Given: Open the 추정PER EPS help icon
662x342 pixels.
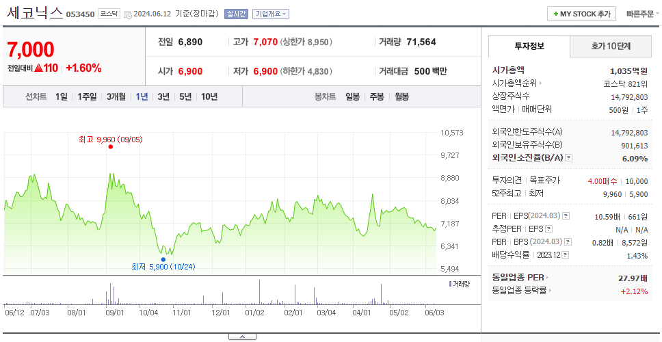Looking at the screenshot, I should 548,229.
